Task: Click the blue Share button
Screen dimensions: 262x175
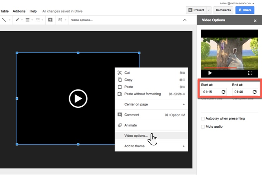Action: point(245,10)
